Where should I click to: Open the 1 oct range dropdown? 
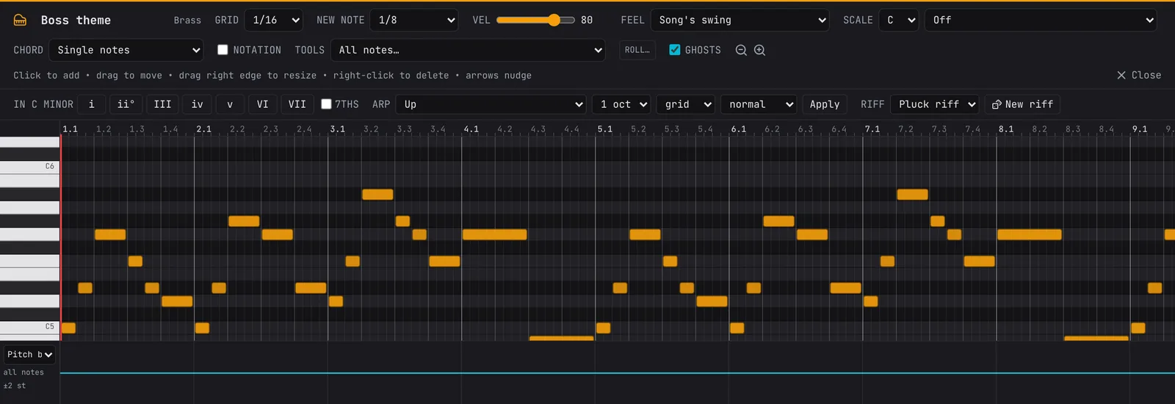[x=621, y=104]
